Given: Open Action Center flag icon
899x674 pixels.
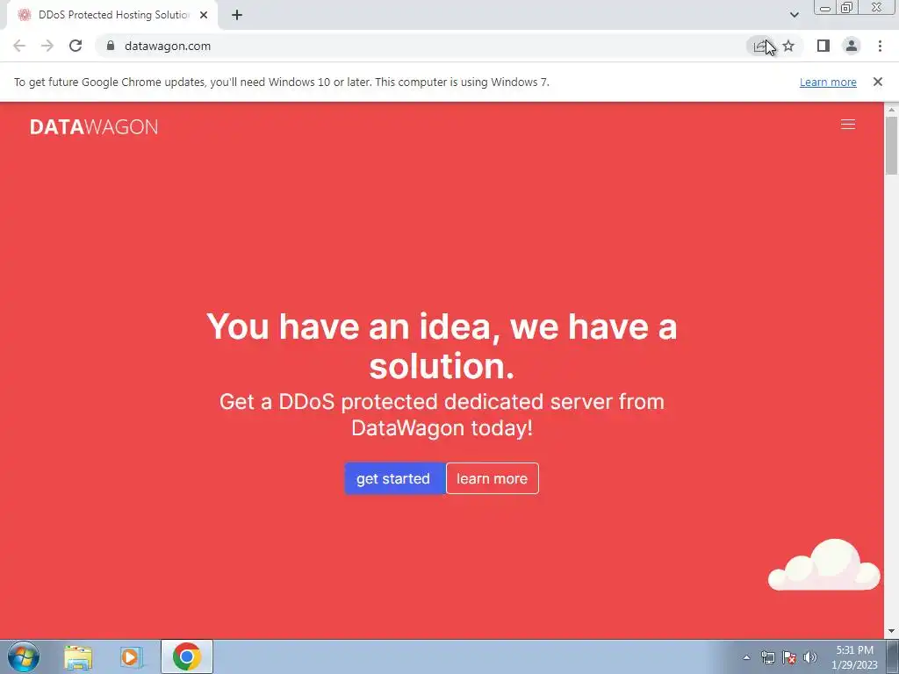Looking at the screenshot, I should pyautogui.click(x=789, y=657).
